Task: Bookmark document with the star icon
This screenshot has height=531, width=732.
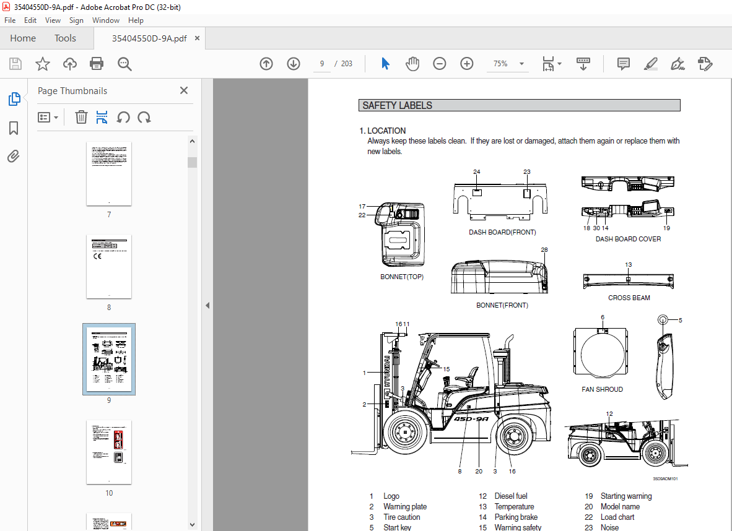Action: [43, 64]
